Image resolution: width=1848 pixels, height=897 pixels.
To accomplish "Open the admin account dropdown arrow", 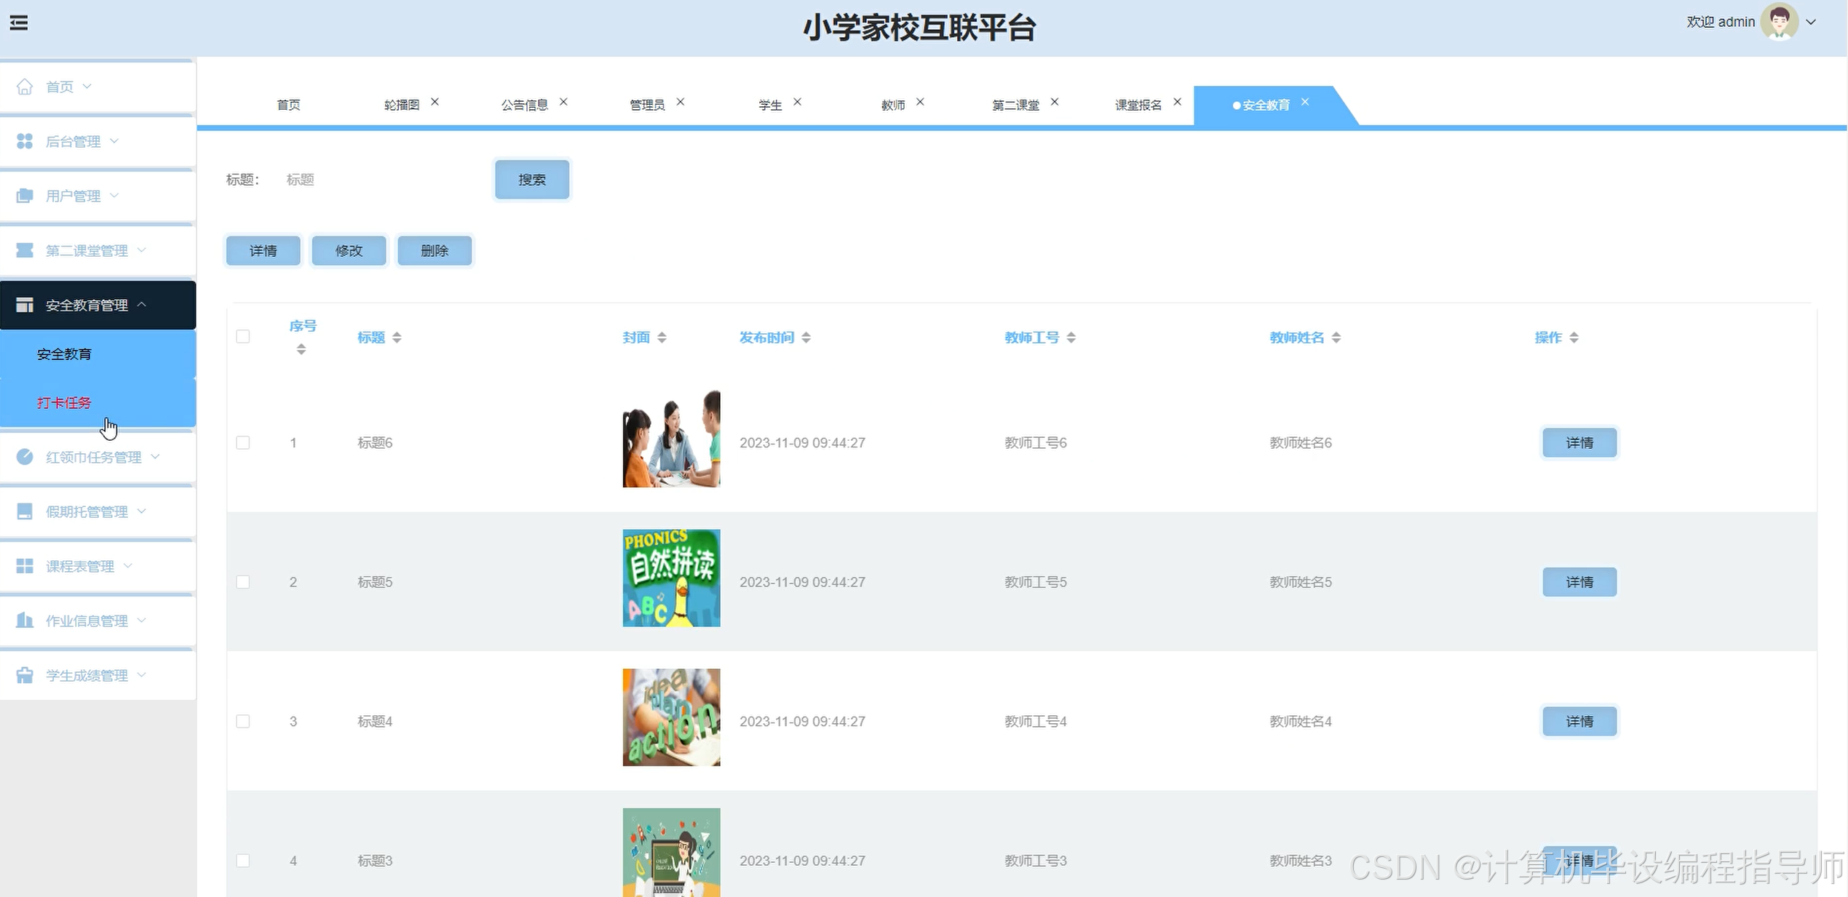I will tap(1812, 22).
